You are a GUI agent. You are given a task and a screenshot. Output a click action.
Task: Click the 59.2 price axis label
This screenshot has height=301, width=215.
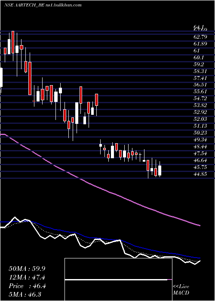[200, 64]
